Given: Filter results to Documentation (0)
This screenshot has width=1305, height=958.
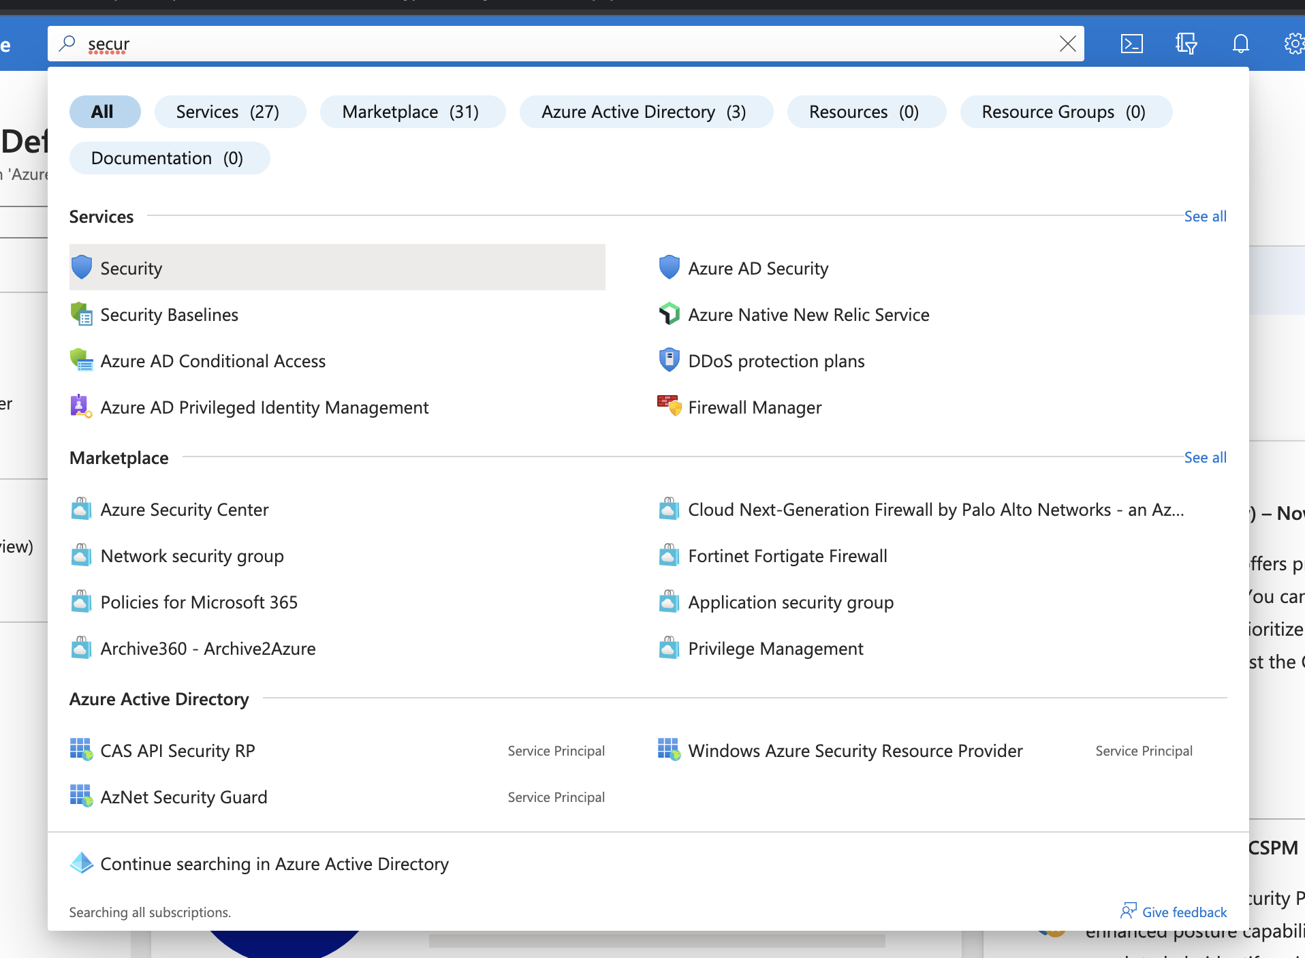Looking at the screenshot, I should click(169, 158).
